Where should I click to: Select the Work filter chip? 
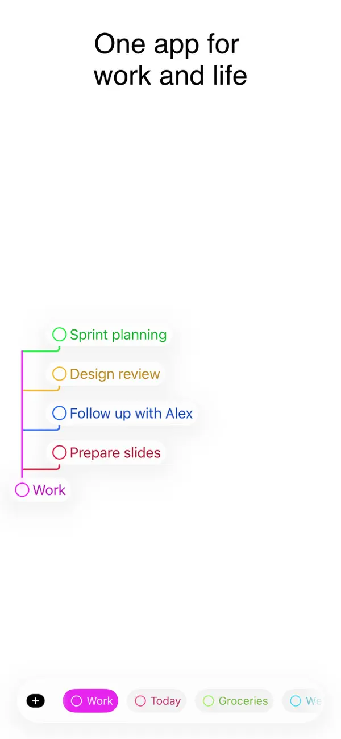pyautogui.click(x=90, y=701)
